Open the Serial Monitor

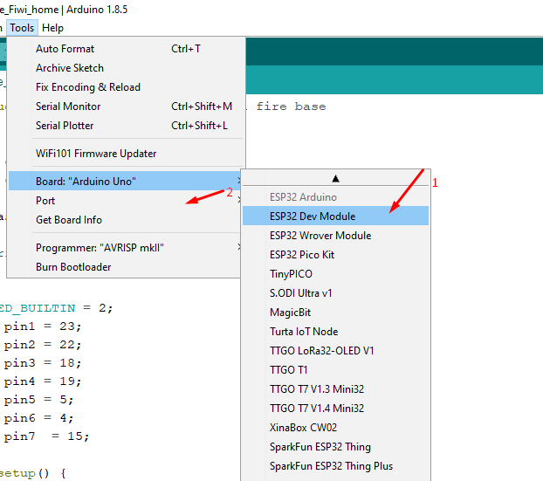(x=126, y=107)
